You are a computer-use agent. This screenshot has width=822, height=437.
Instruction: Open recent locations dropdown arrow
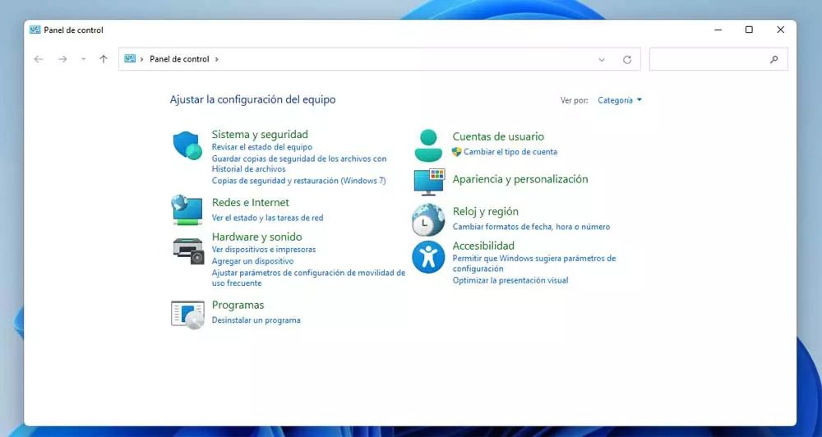point(83,59)
